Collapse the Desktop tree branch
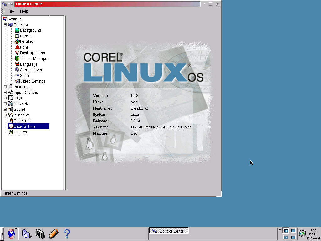 pyautogui.click(x=5, y=25)
